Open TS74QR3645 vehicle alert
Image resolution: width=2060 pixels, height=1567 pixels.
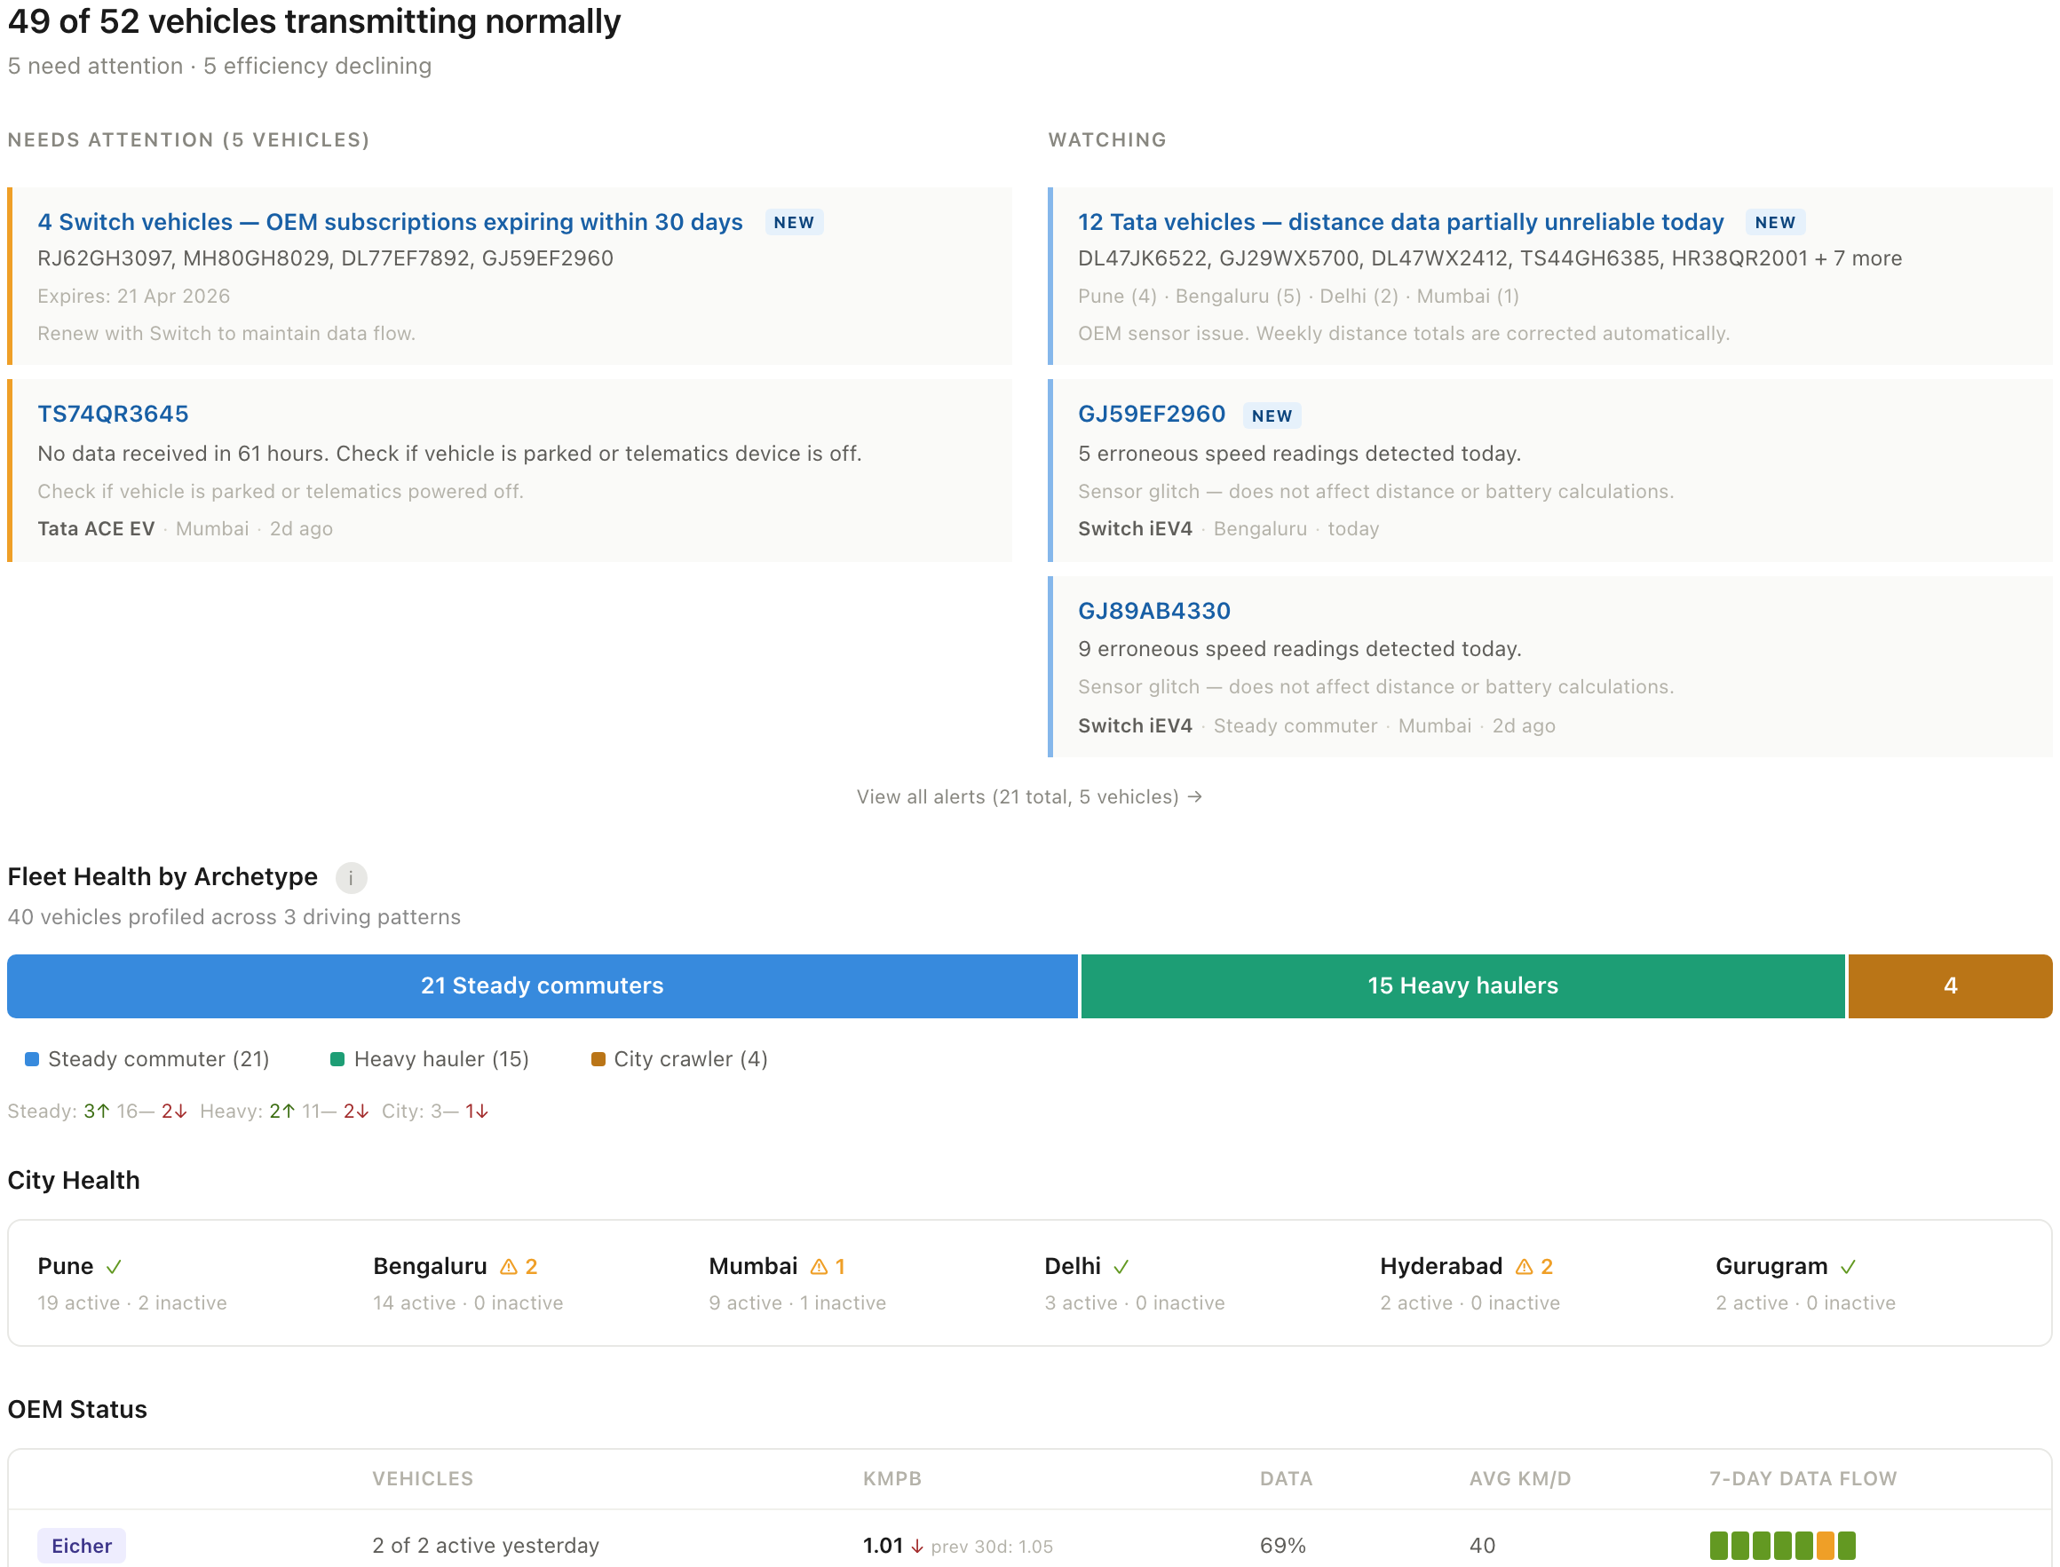pyautogui.click(x=113, y=413)
